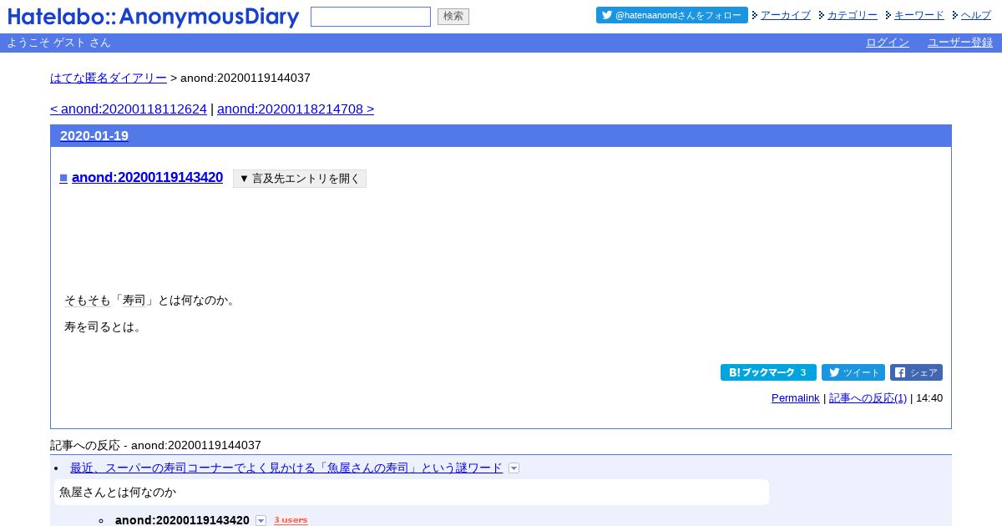Open previous entry anond:20200118112624

coord(129,109)
